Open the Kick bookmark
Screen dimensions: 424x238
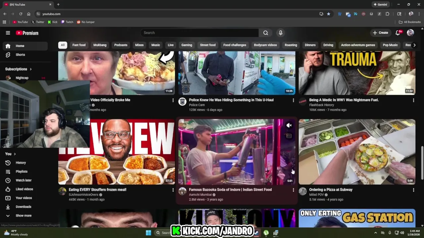point(53,22)
